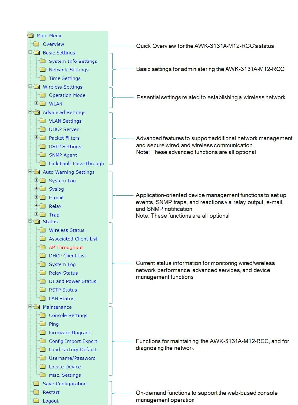Click Save Configuration link
This screenshot has width=298, height=405.
coord(65,384)
